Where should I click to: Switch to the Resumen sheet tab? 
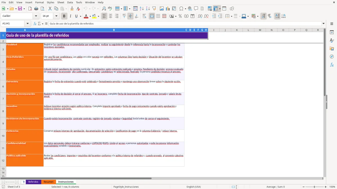[48, 182]
